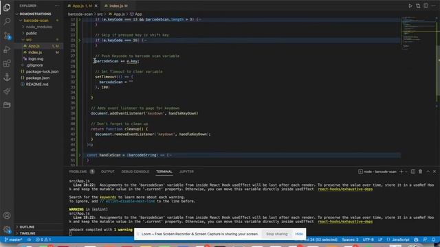
Task: Open App.js in the file explorer
Action: (x=34, y=46)
